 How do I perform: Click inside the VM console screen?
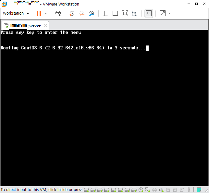104,108
